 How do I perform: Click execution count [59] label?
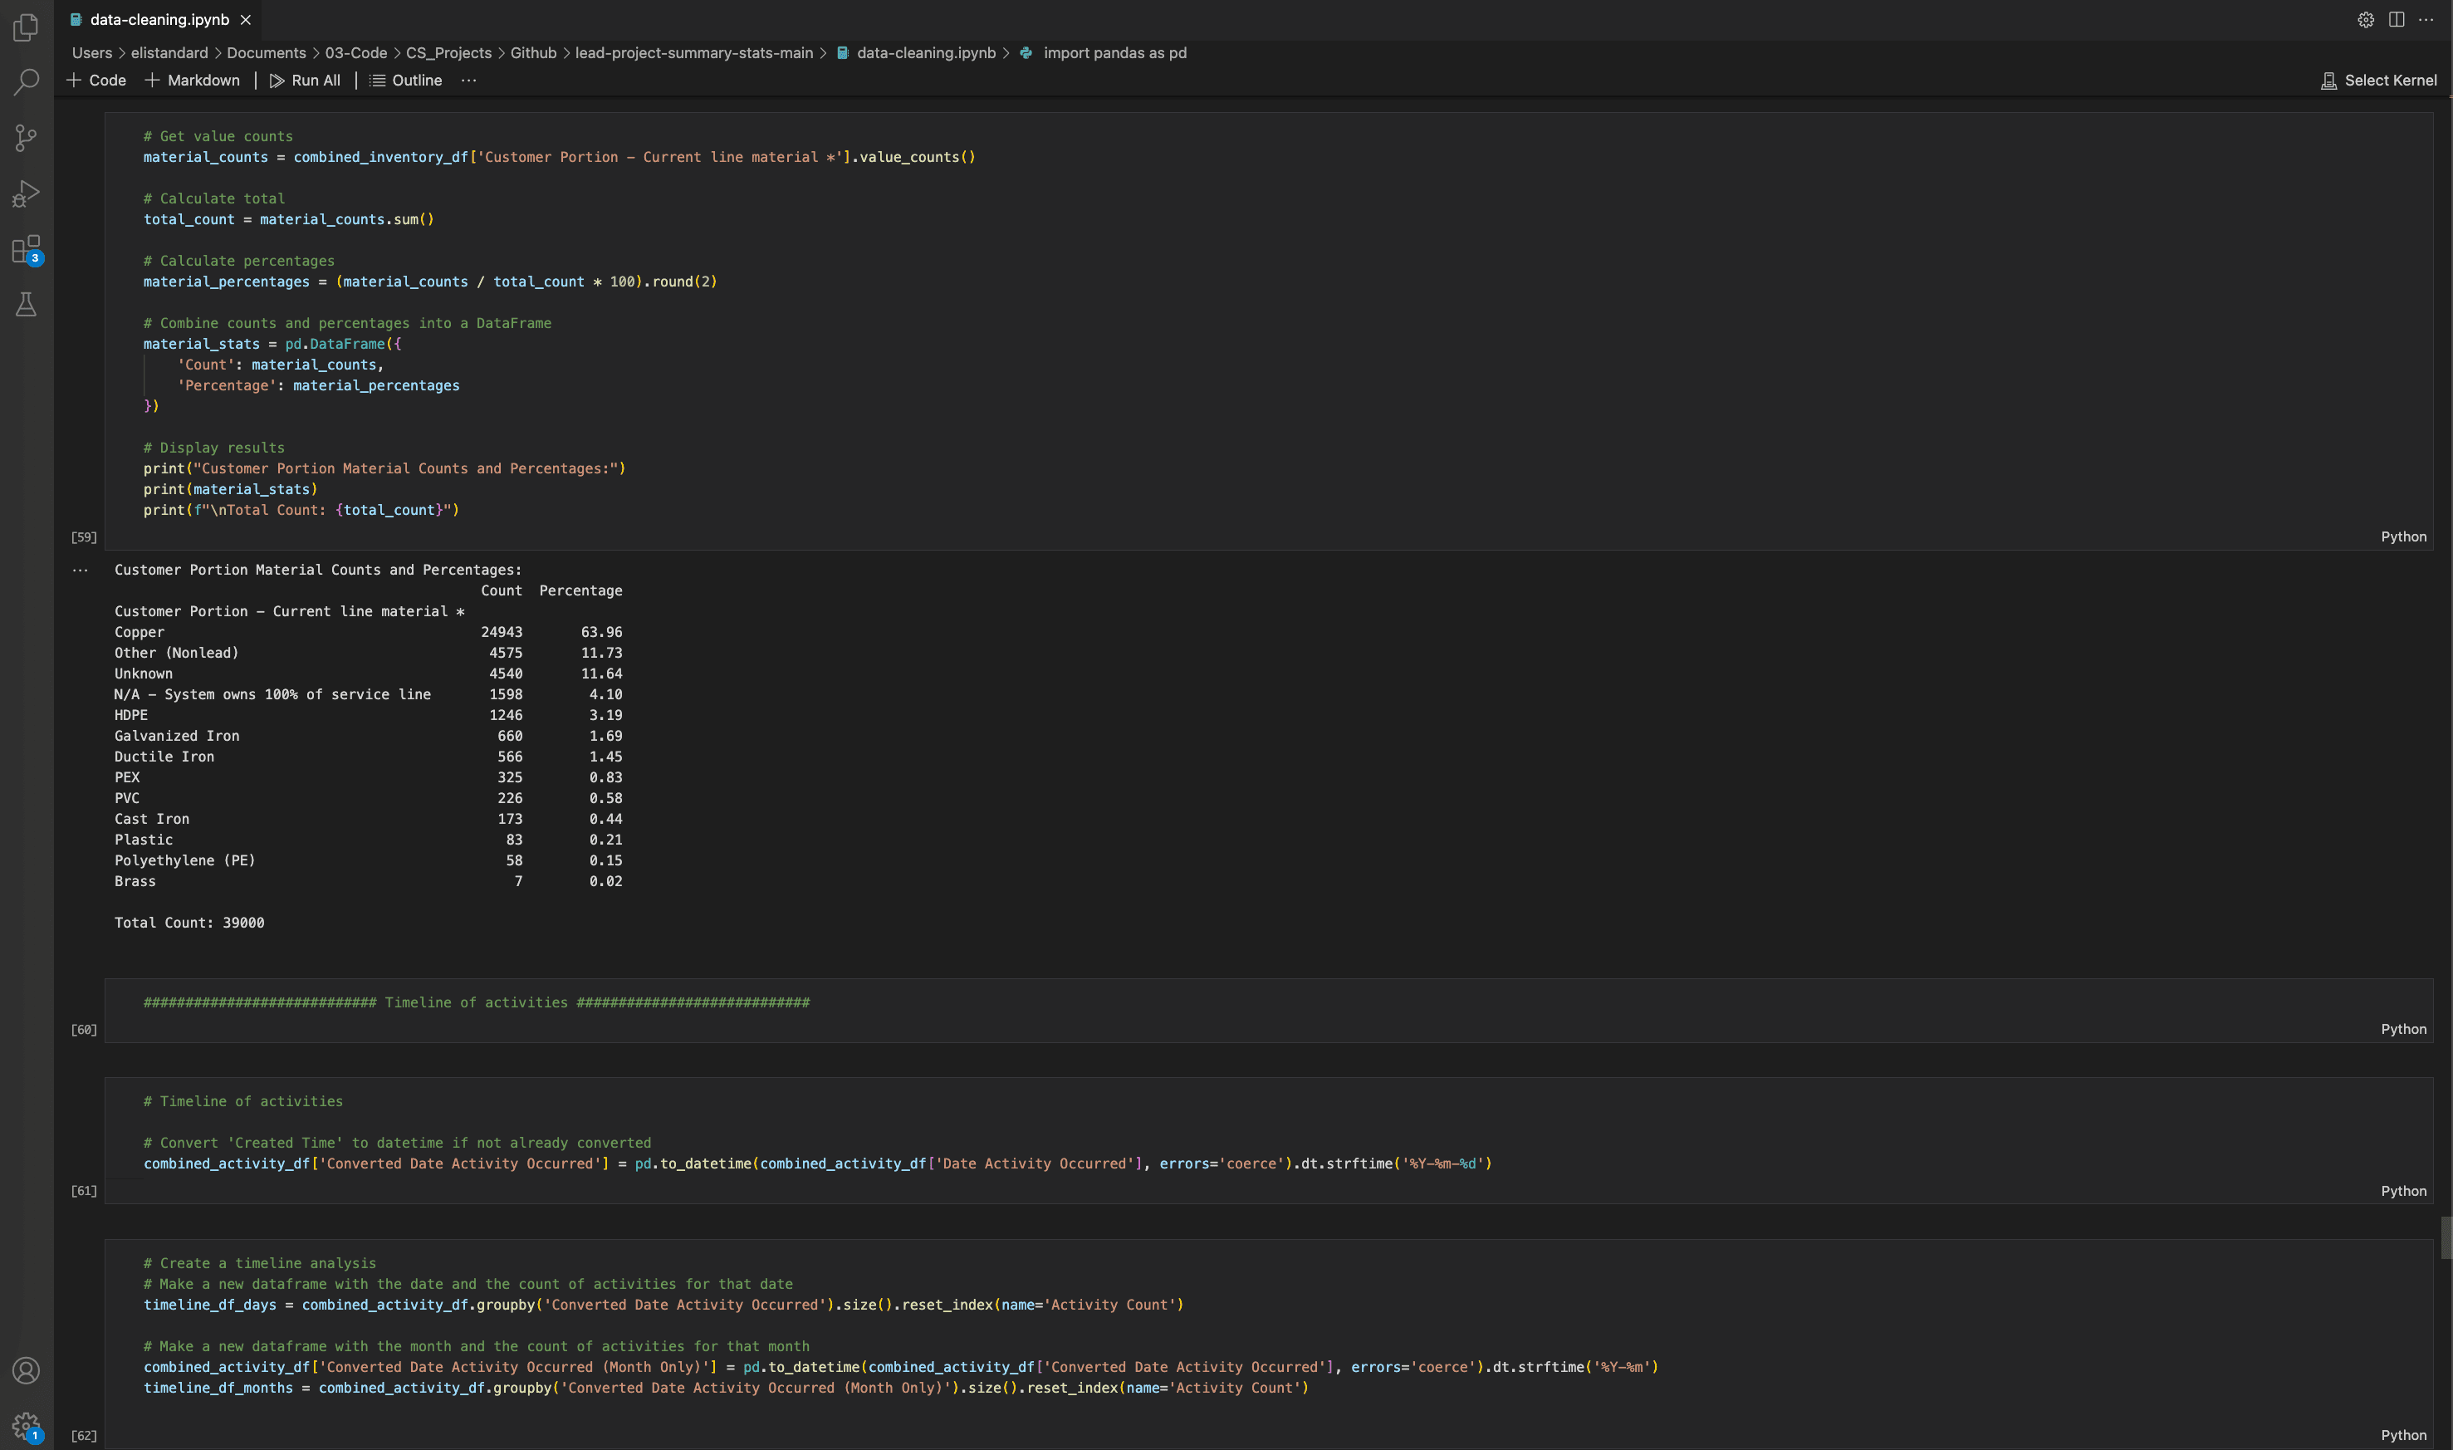point(84,537)
